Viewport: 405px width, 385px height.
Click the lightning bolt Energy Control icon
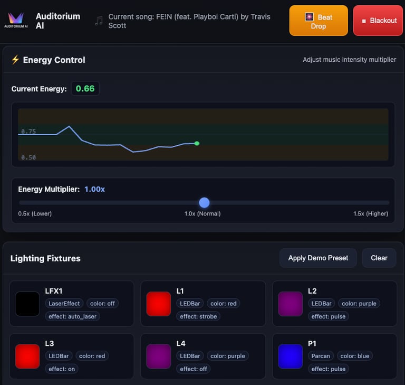(x=15, y=60)
